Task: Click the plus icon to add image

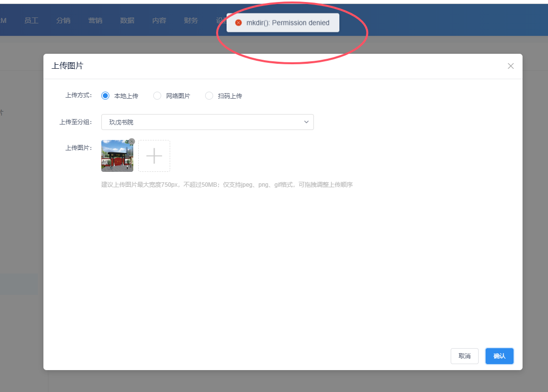Action: (154, 156)
